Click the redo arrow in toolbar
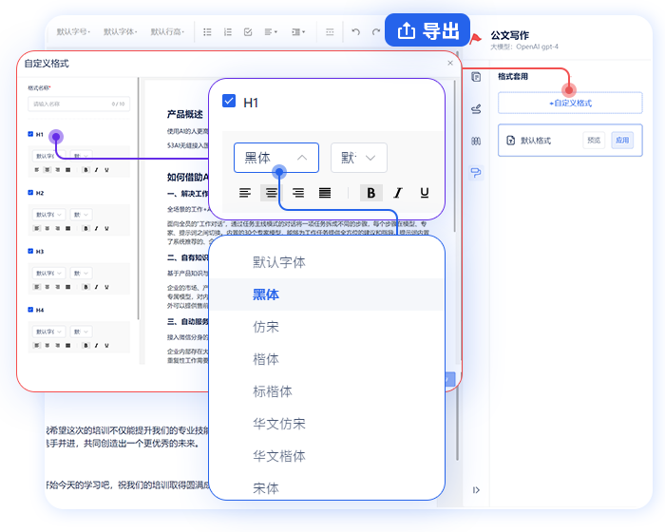 pos(376,31)
